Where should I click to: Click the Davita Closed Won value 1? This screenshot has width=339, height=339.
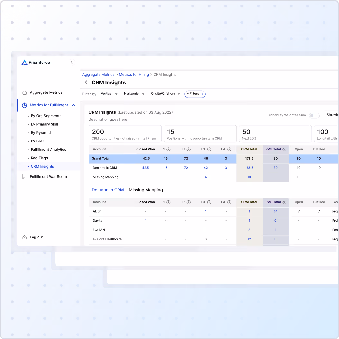click(x=146, y=220)
